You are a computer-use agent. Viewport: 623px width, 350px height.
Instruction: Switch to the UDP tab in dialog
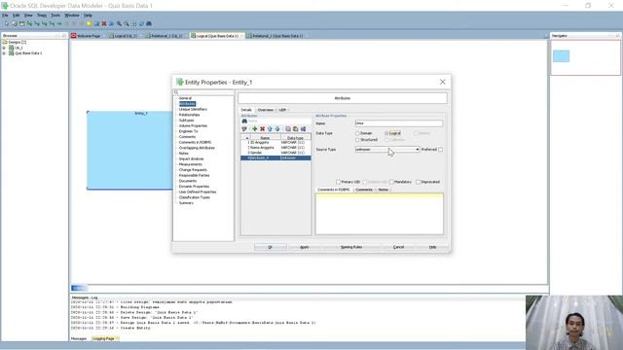pyautogui.click(x=282, y=110)
